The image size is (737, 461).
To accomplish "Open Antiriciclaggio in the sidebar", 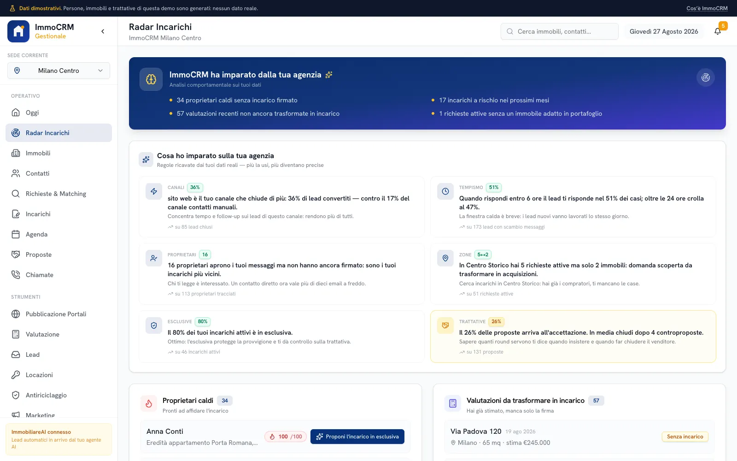I will (x=58, y=395).
